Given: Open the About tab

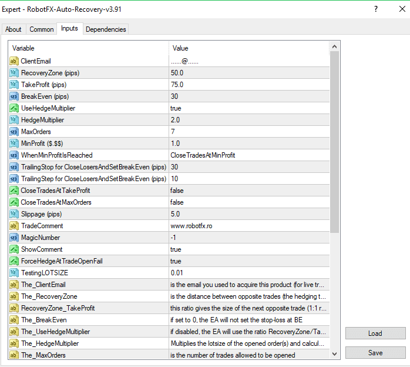Looking at the screenshot, I should point(14,29).
